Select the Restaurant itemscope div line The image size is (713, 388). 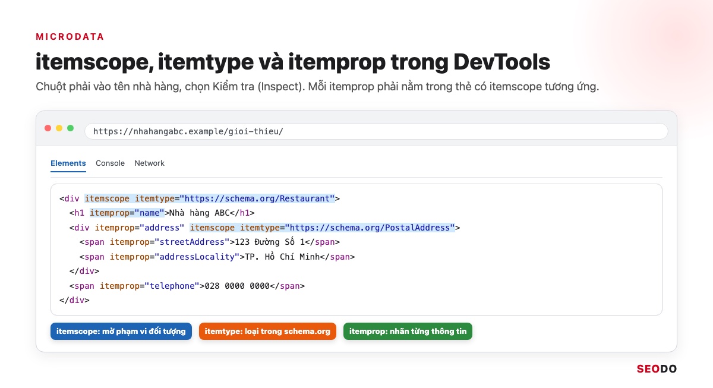(200, 199)
